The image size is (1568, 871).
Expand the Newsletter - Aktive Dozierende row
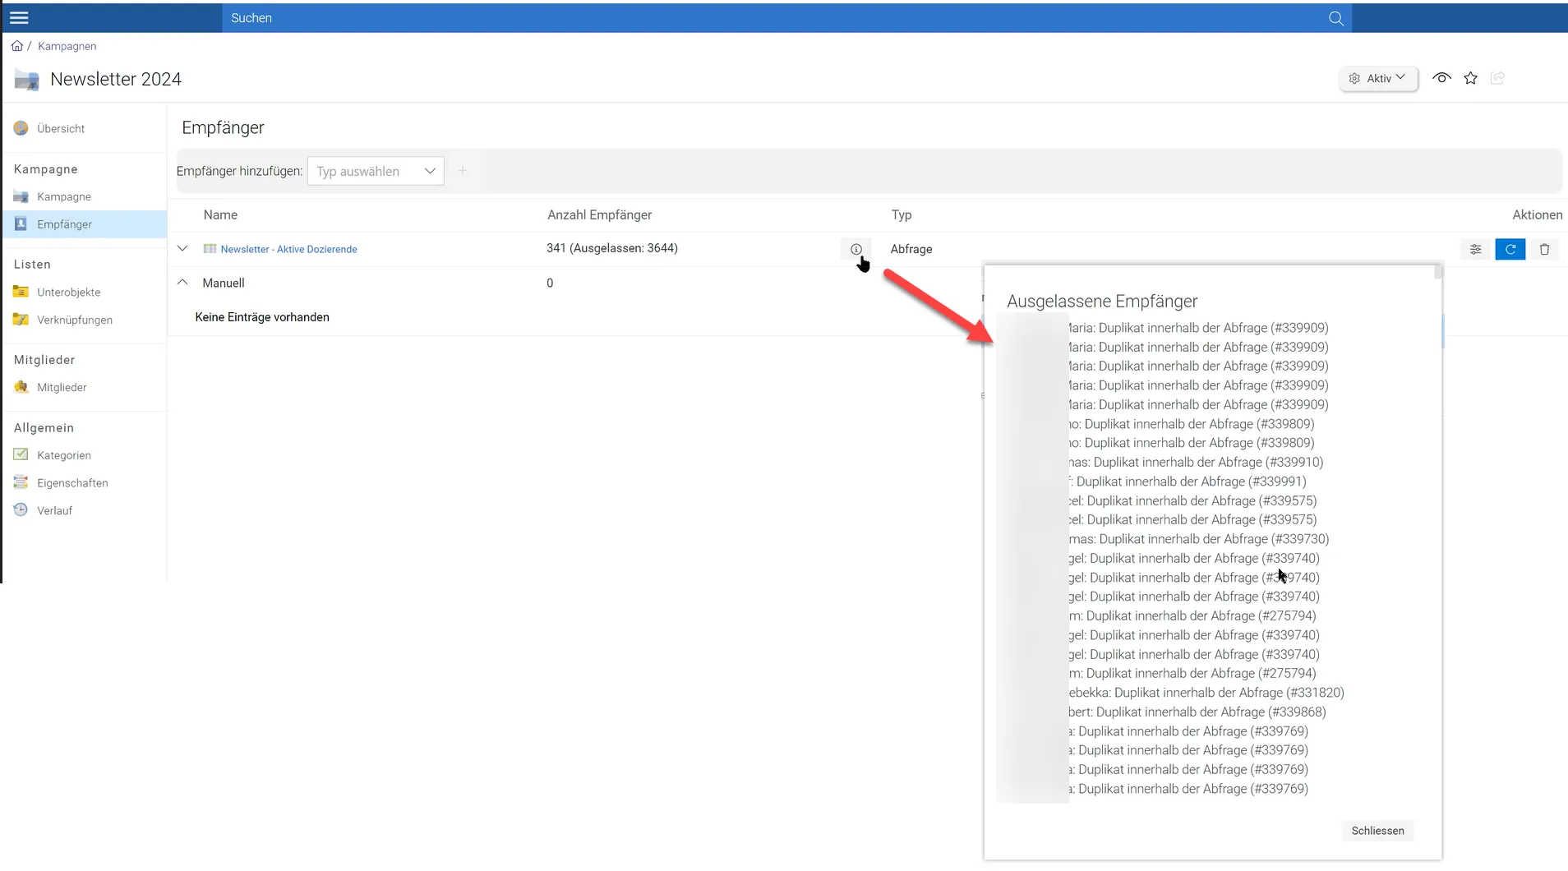(x=182, y=249)
